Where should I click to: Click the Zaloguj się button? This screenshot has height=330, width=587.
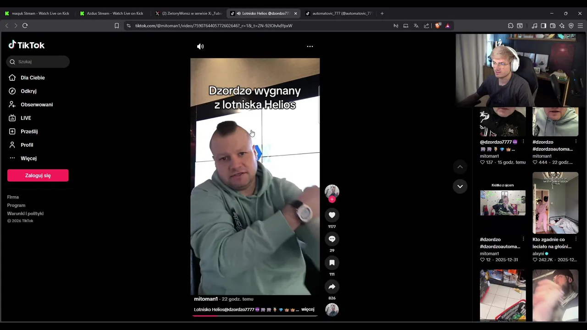coord(38,176)
